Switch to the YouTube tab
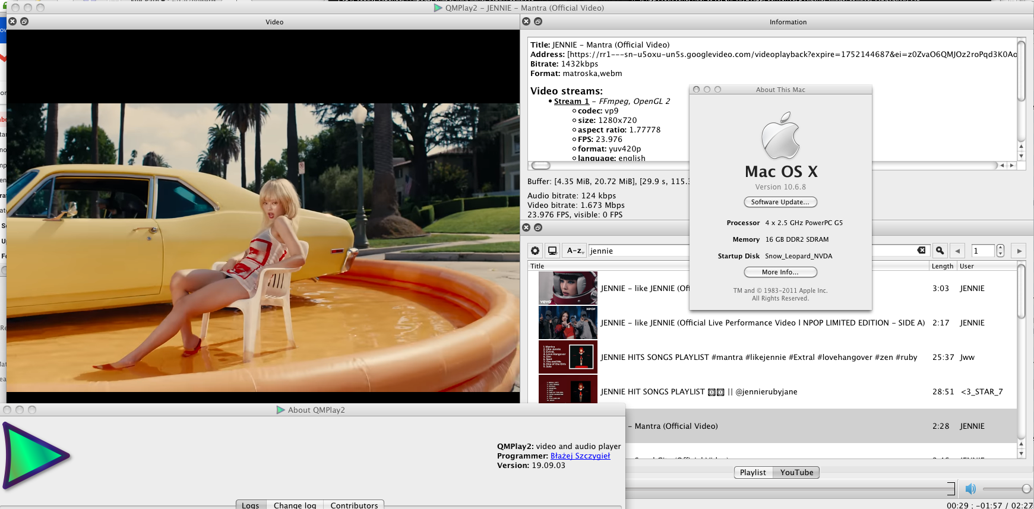This screenshot has height=509, width=1034. pyautogui.click(x=796, y=472)
